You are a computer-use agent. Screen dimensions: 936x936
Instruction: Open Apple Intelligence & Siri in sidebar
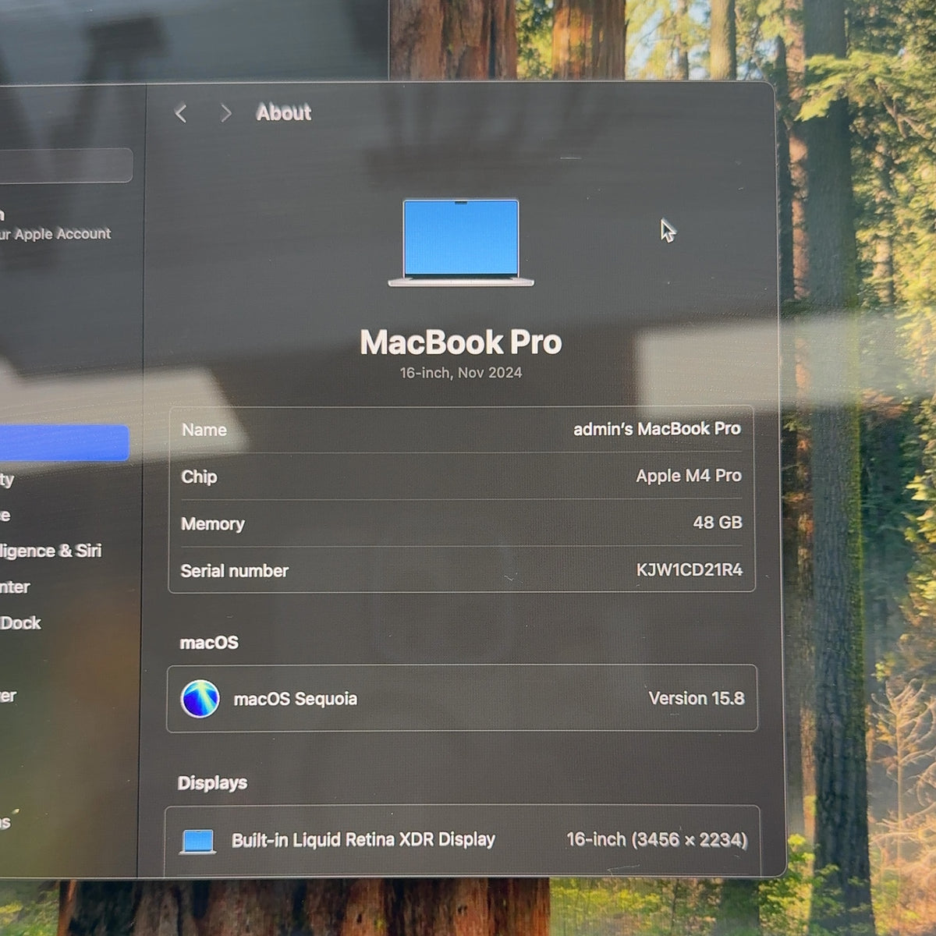pyautogui.click(x=51, y=551)
